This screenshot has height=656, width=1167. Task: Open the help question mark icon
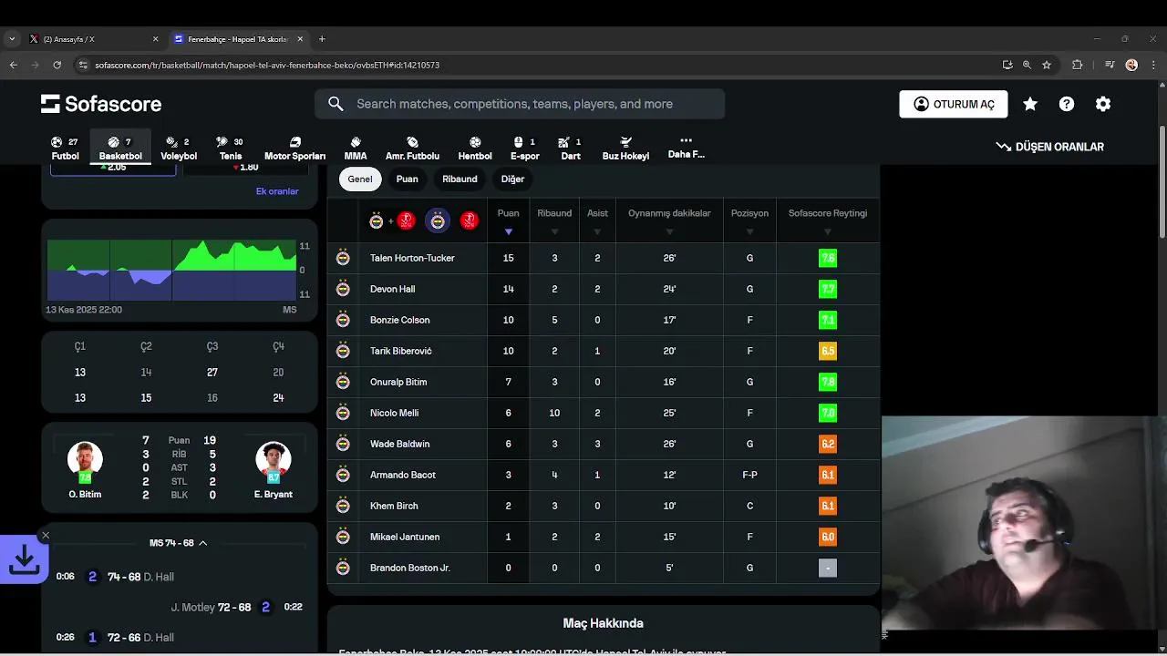(x=1067, y=104)
